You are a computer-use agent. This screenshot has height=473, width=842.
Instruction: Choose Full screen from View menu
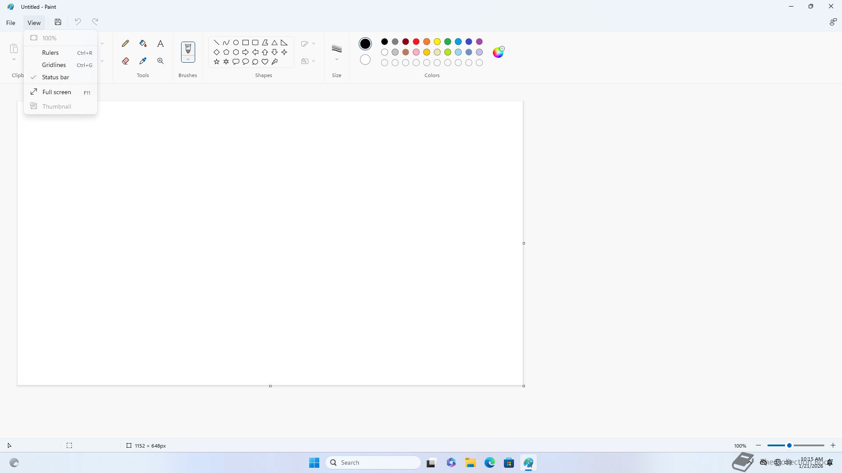(57, 92)
